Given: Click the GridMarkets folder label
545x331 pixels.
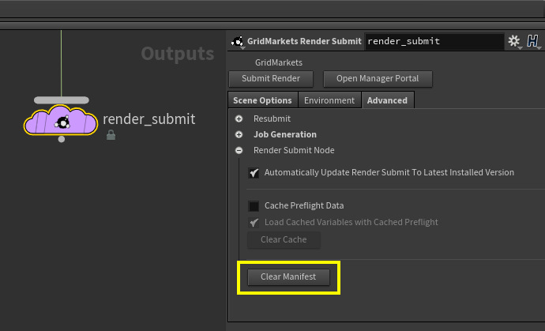Looking at the screenshot, I should point(279,62).
